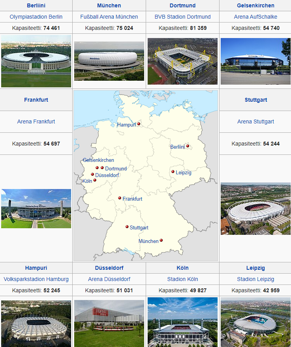Click the red Frankfurt map marker
The height and width of the screenshot is (347, 291).
[120, 198]
